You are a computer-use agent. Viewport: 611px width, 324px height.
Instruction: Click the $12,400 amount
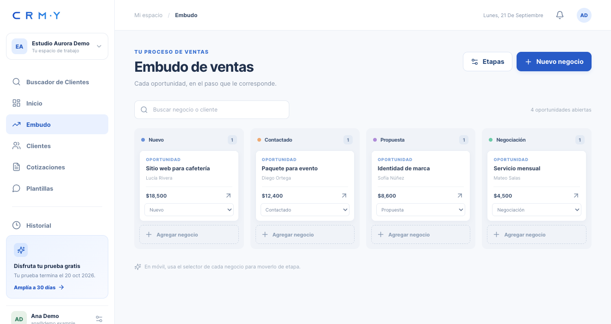[272, 196]
